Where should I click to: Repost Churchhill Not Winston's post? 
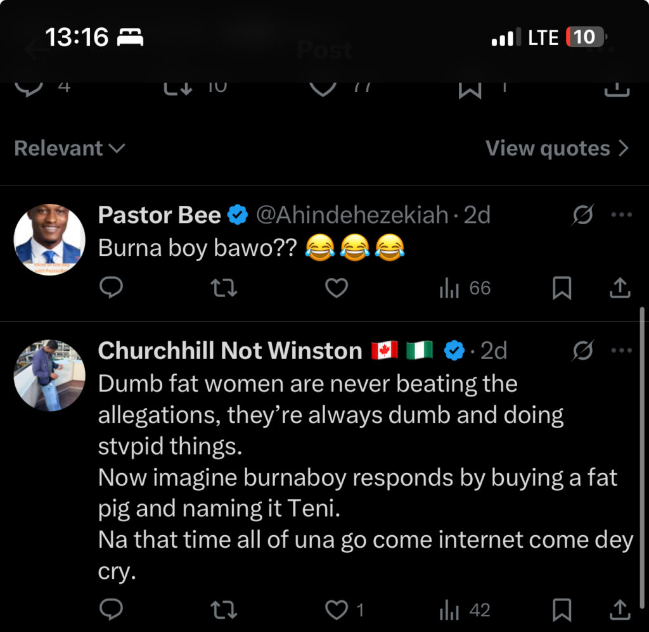224,610
